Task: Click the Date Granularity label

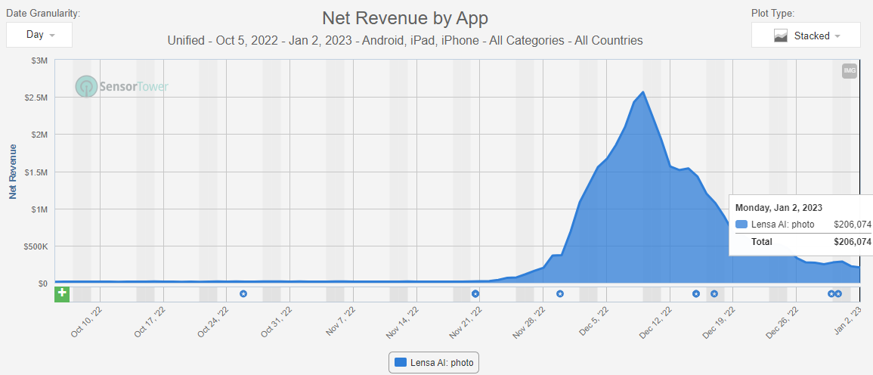Action: click(x=43, y=14)
